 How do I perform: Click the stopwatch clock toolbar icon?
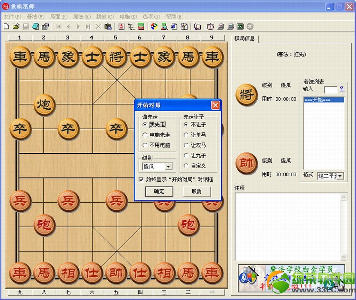[210, 27]
